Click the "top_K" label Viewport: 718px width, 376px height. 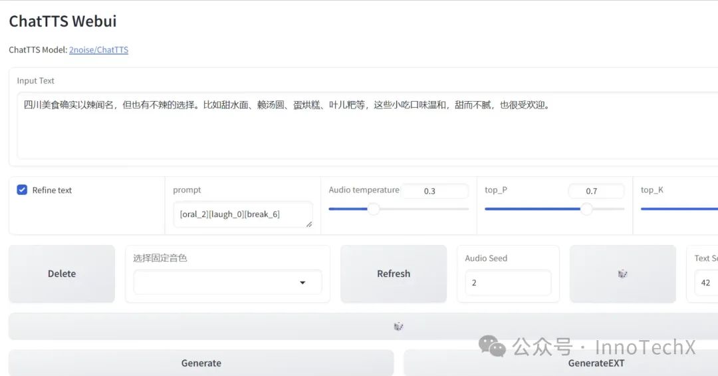tap(652, 190)
